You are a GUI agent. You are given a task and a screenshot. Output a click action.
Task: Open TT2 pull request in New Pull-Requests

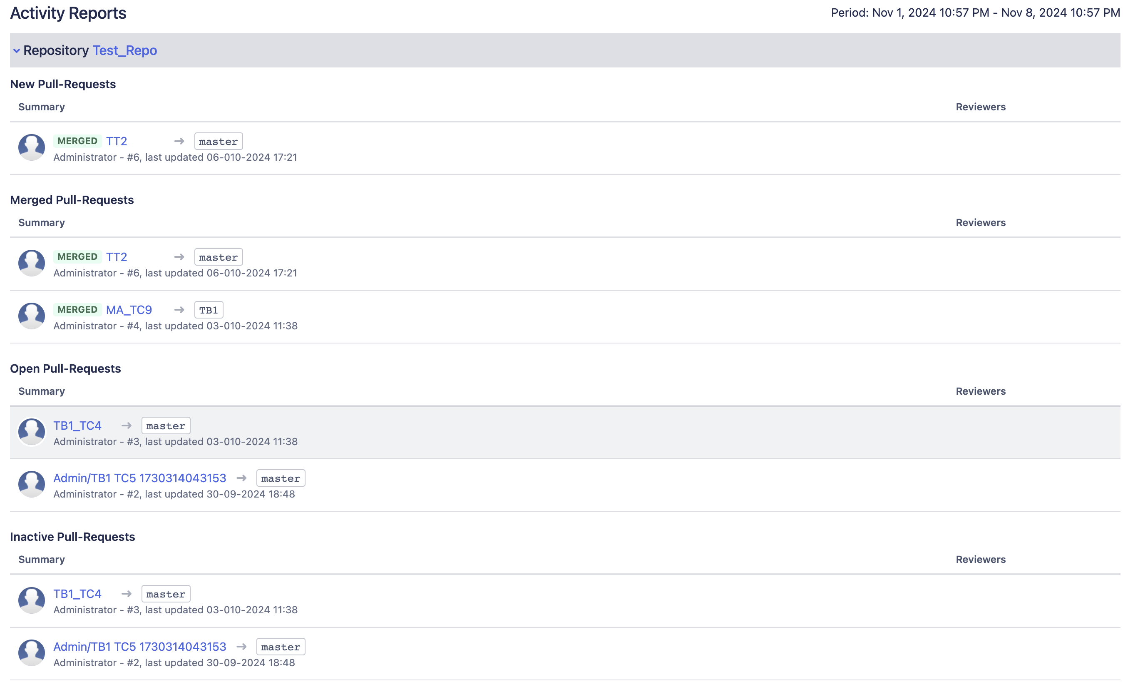point(116,141)
